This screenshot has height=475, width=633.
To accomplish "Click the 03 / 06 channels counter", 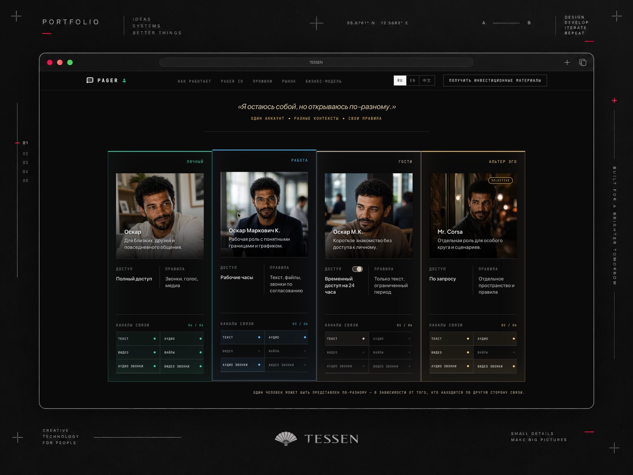I will [300, 324].
